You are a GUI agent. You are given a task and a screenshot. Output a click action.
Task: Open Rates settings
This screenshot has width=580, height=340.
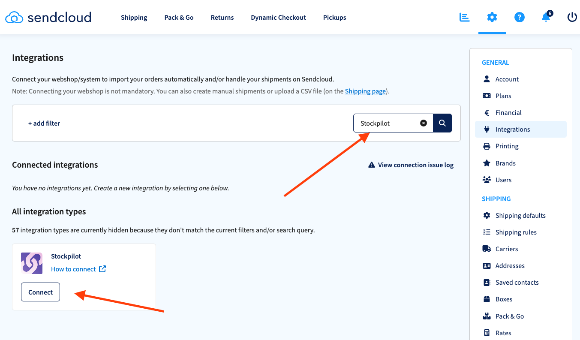click(521, 333)
